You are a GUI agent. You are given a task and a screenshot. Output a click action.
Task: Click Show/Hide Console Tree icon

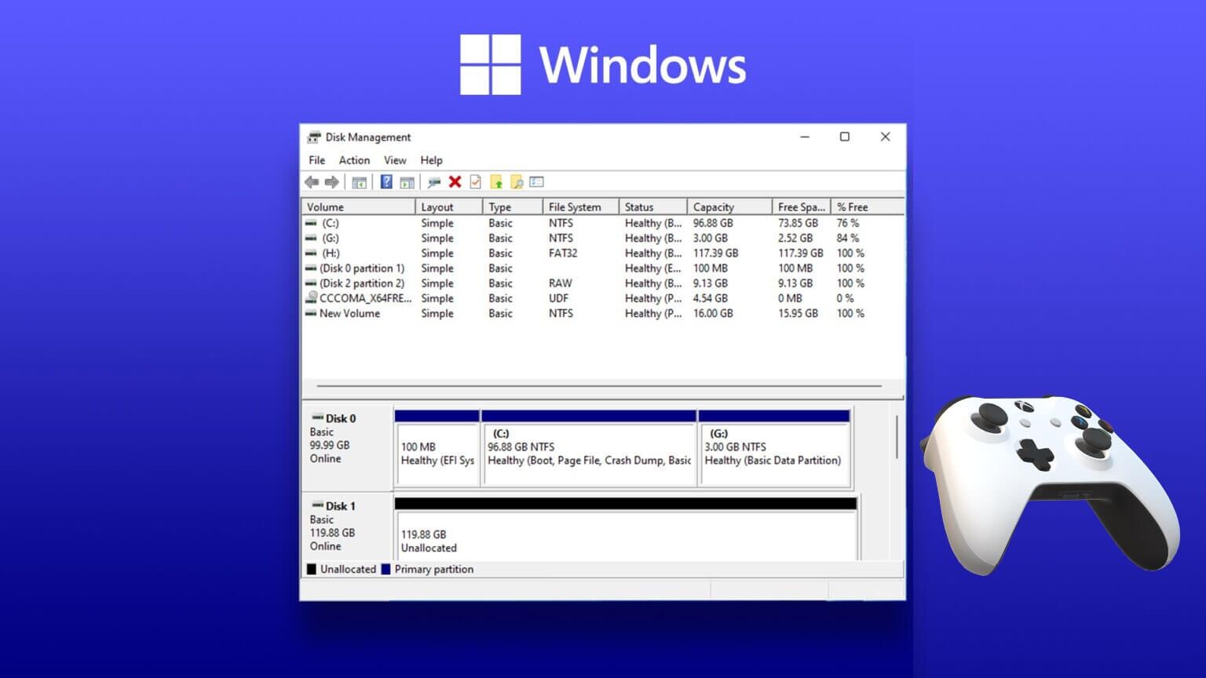point(359,182)
